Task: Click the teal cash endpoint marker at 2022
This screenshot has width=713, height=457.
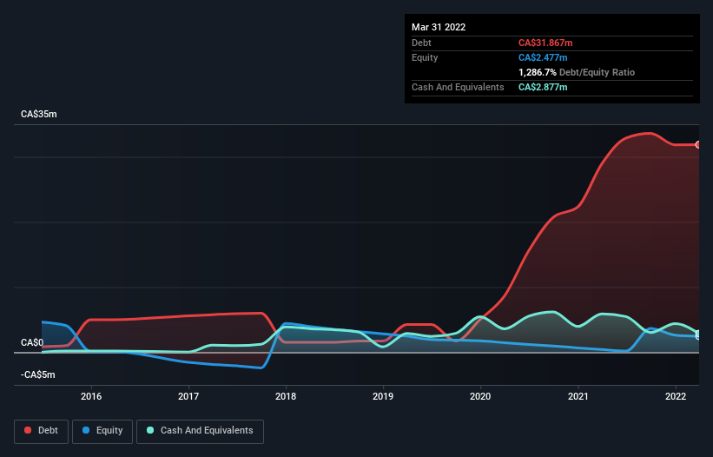Action: [698, 334]
